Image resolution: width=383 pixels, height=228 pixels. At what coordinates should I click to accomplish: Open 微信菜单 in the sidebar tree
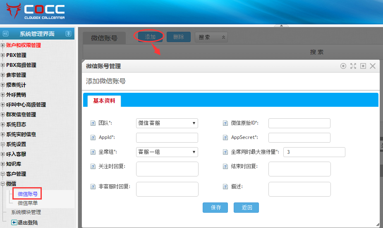[28, 203]
